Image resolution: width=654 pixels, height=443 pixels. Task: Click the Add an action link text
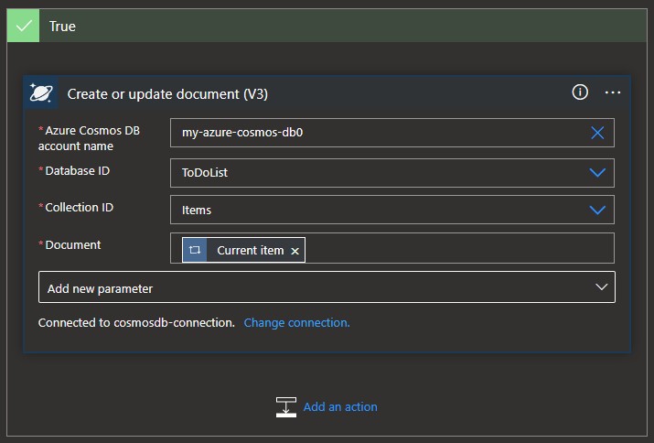[x=340, y=407]
